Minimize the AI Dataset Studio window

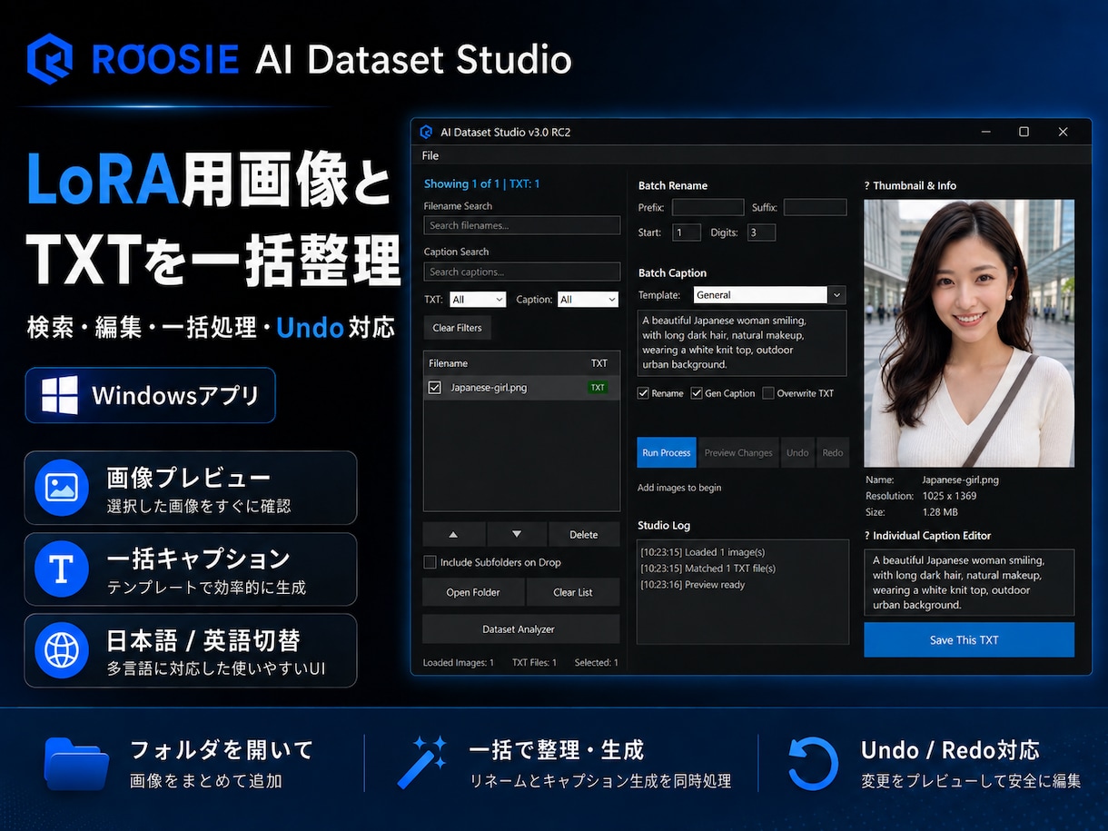coord(986,132)
